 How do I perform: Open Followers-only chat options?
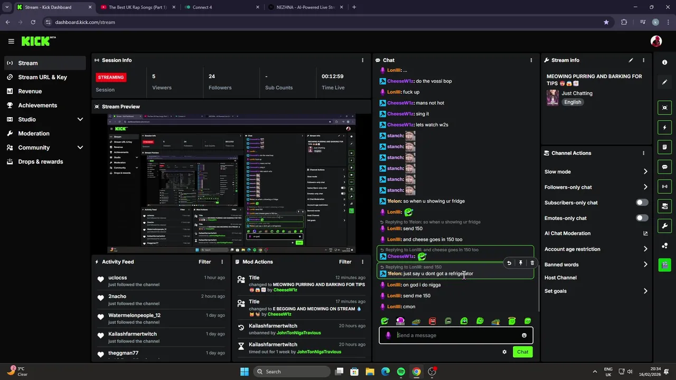pos(596,187)
